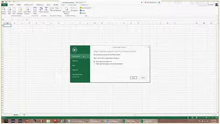Switch to Page Layout view in status bar
Screen dimensions: 220x124
click(x=192, y=117)
